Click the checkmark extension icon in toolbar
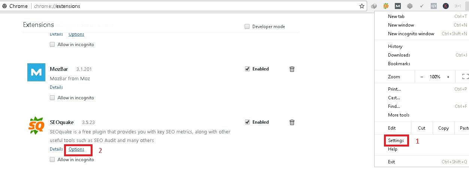 click(422, 6)
